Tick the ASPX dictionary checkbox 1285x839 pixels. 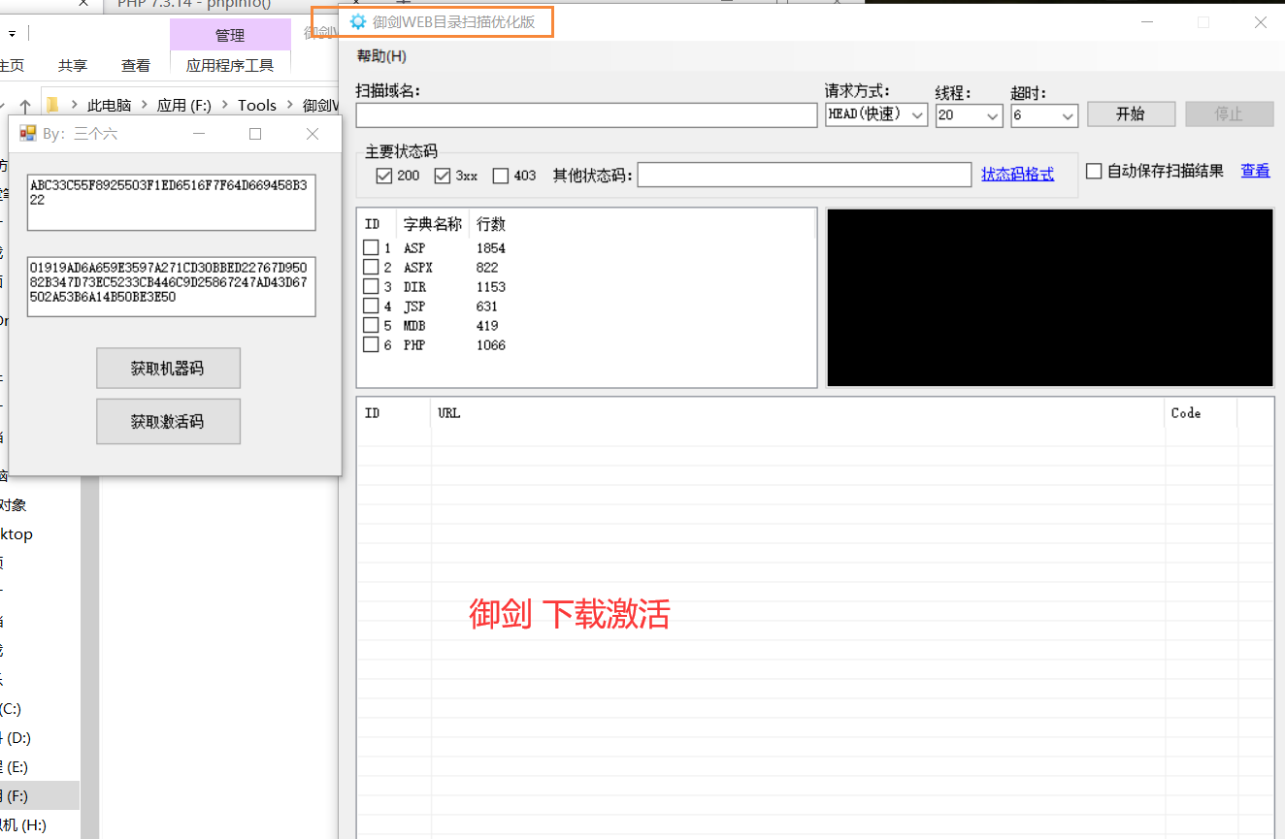coord(371,268)
